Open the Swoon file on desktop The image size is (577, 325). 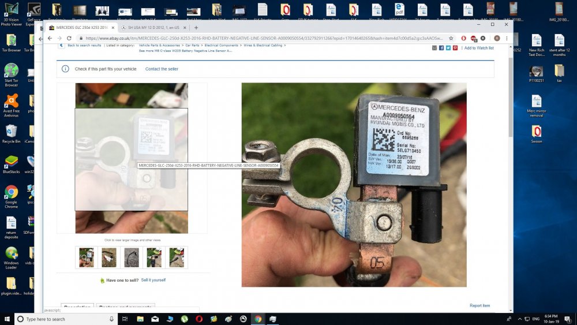[537, 134]
